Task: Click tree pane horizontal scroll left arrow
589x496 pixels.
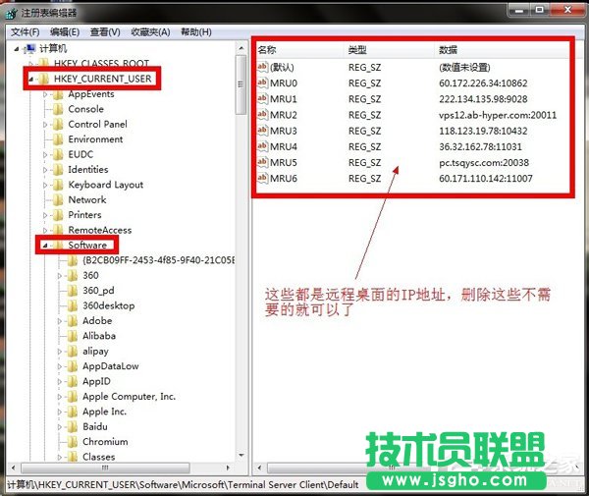Action: [14, 468]
